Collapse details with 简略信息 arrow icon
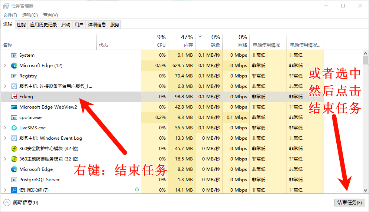Viewport: 369px width, 212px height. pyautogui.click(x=7, y=202)
